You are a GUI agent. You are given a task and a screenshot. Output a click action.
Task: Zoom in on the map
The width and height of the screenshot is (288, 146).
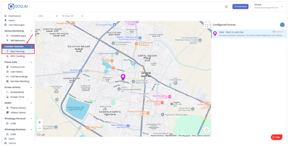tap(40, 122)
